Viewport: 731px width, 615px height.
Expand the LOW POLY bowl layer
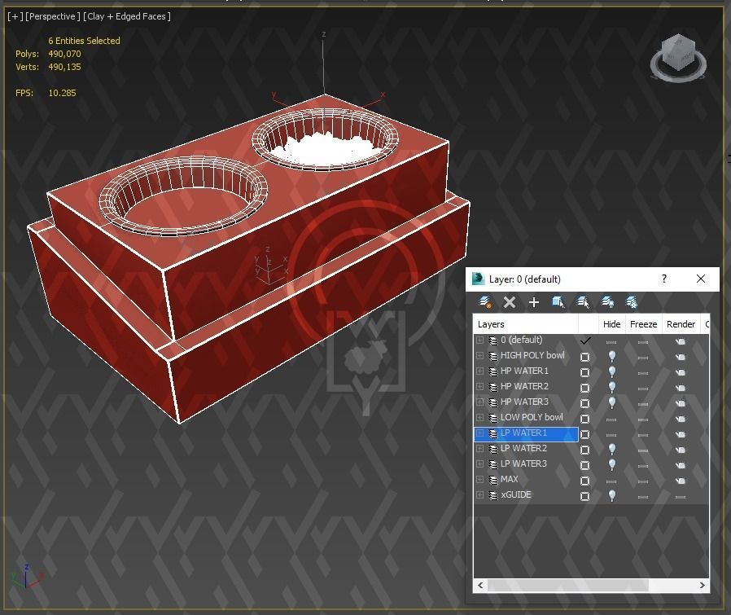tap(479, 418)
